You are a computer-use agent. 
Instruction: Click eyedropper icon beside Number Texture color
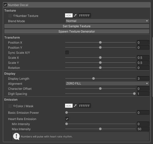click(75, 16)
